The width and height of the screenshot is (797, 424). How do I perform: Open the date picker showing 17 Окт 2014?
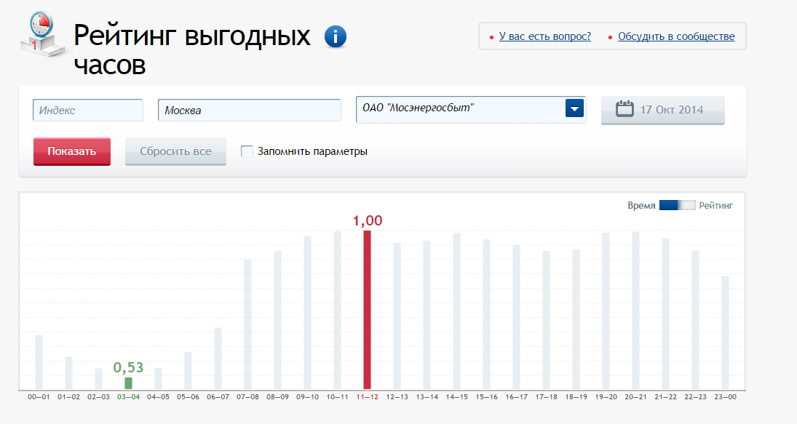click(662, 109)
